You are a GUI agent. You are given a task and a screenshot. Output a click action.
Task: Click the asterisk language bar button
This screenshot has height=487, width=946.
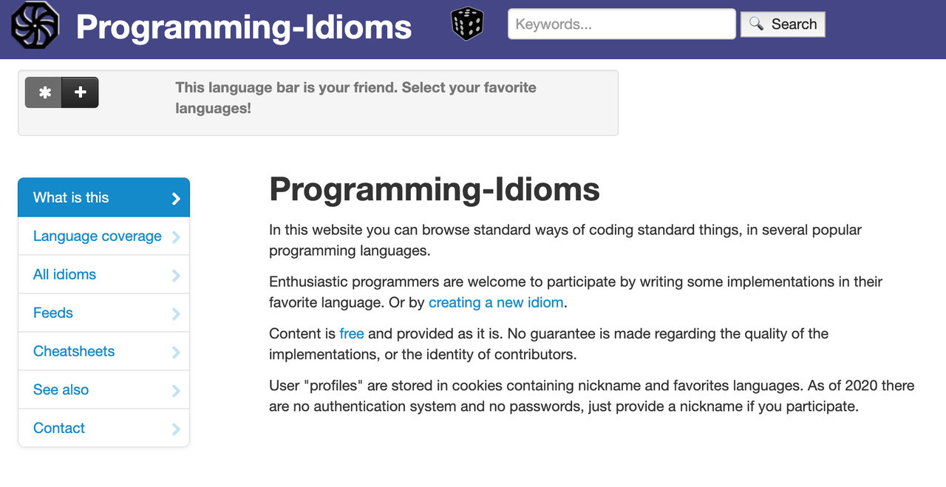pyautogui.click(x=44, y=92)
